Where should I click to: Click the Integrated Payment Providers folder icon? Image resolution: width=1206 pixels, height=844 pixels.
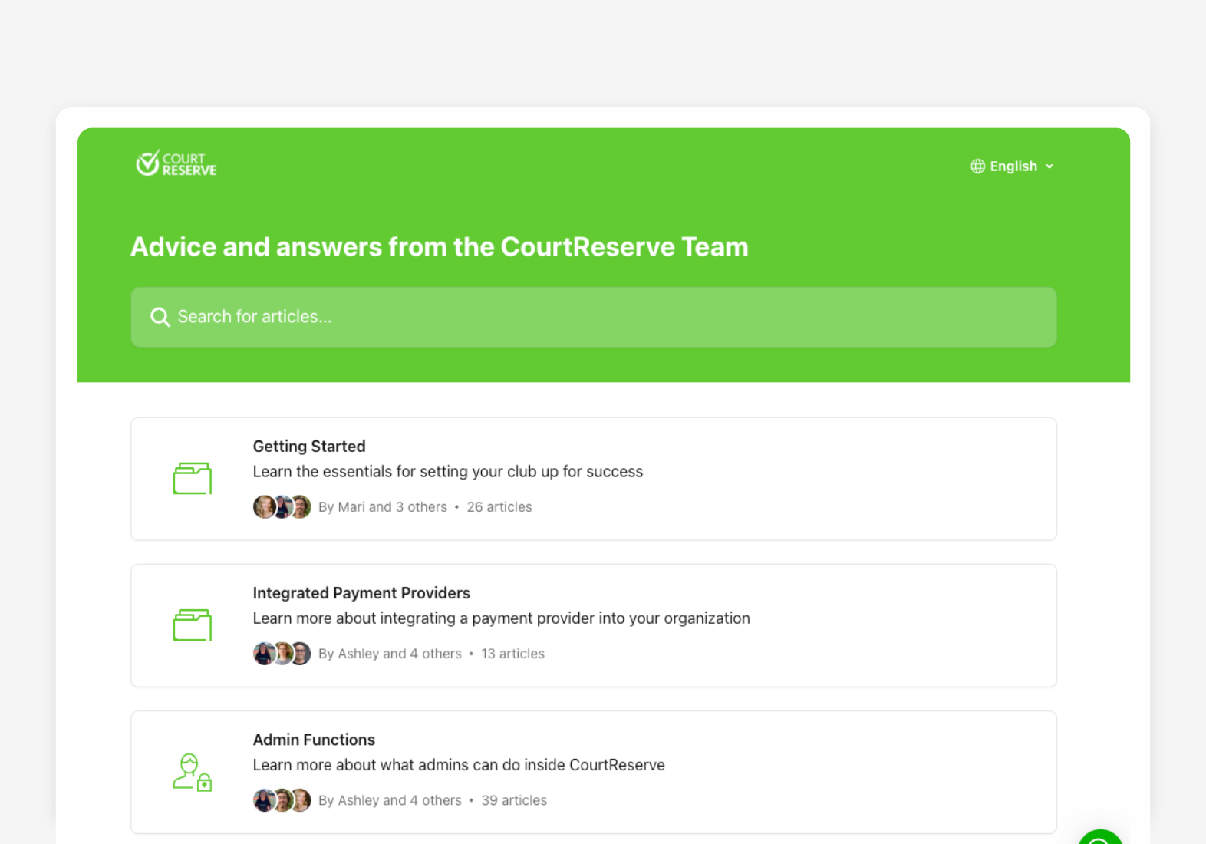point(192,625)
